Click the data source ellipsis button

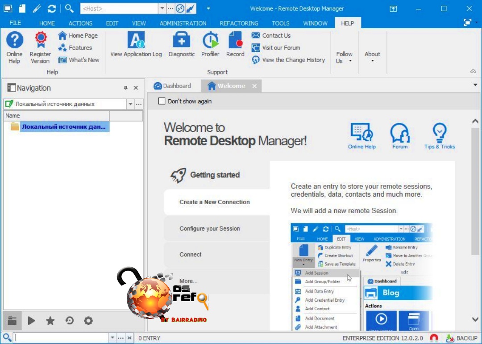coord(139,104)
